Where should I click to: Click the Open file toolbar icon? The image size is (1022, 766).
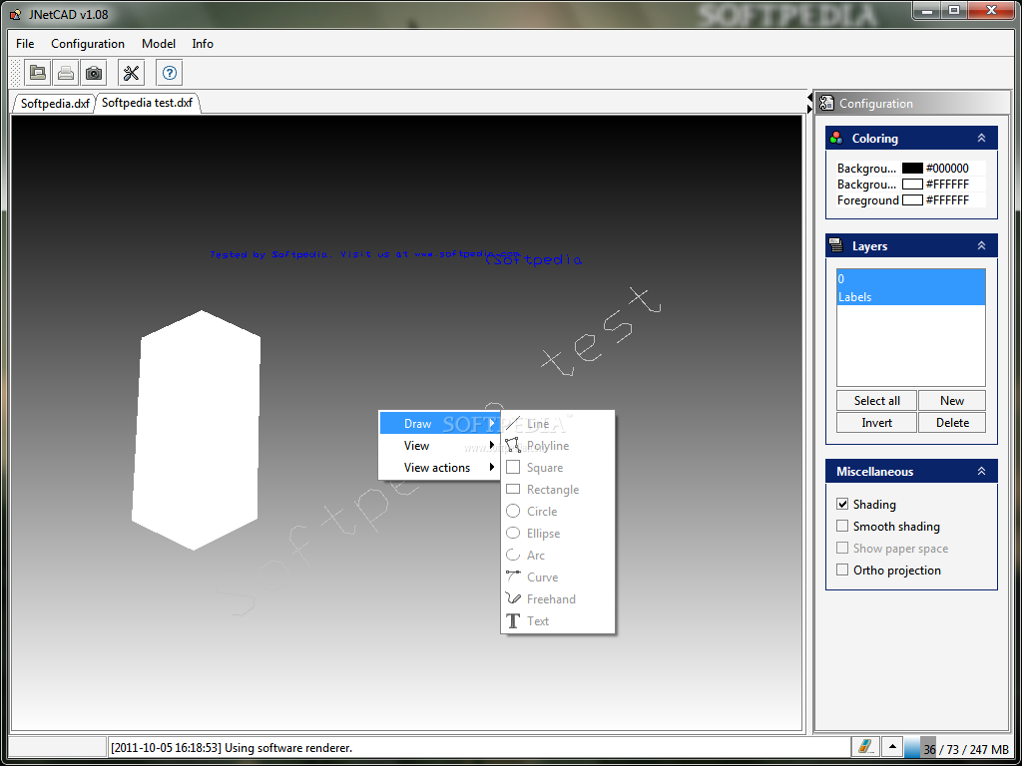[x=38, y=72]
